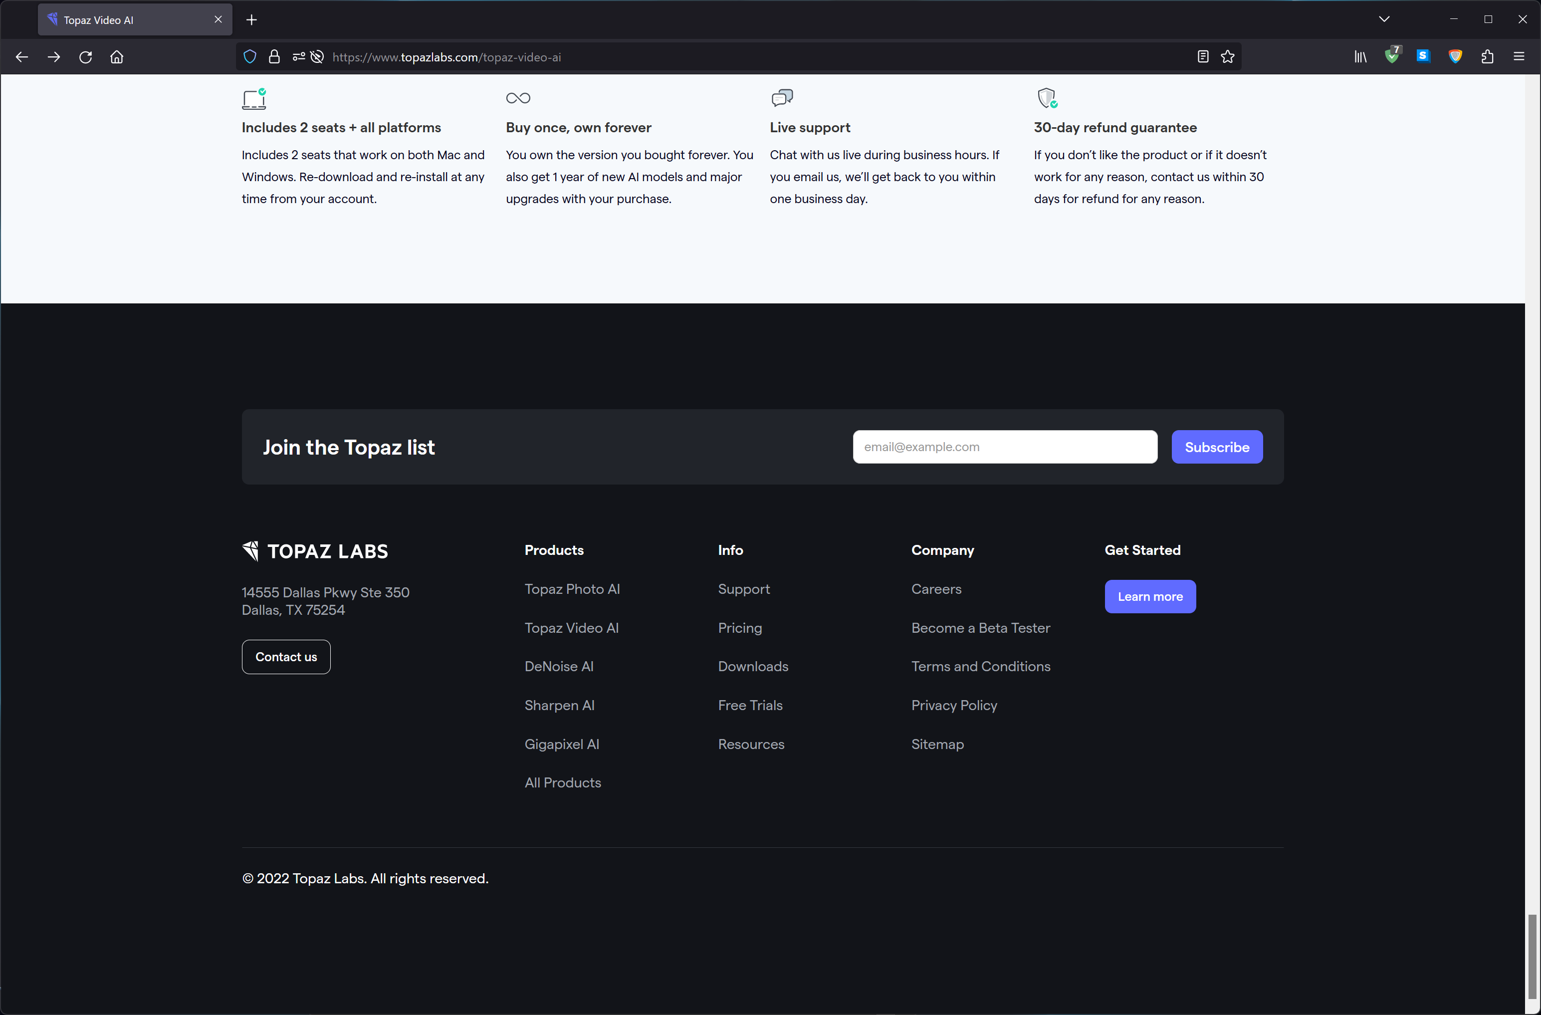Open the Brave-style shield extension icon

pos(1455,57)
